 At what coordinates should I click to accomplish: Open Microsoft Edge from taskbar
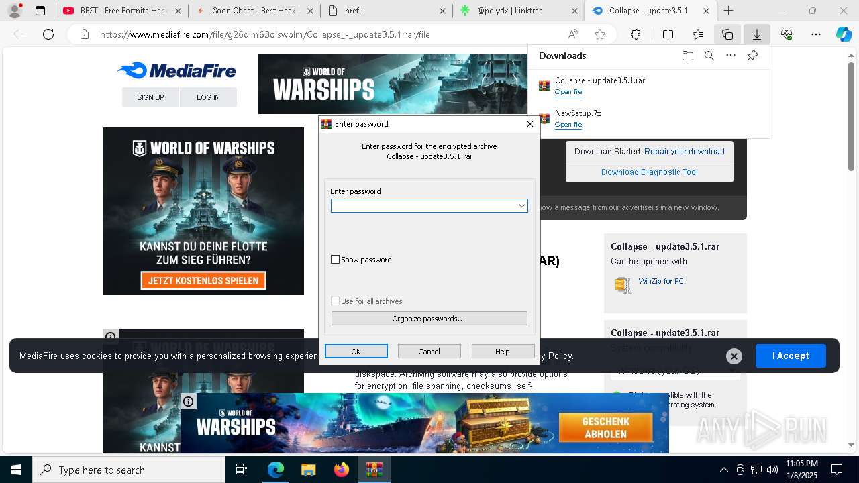276,470
